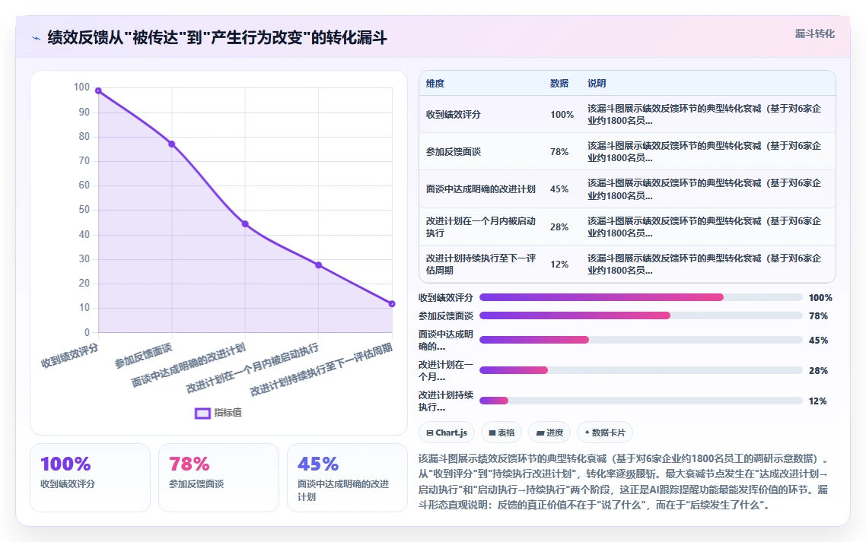
Task: Click progress label 改进计划在一个月...
Action: click(x=446, y=370)
